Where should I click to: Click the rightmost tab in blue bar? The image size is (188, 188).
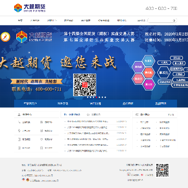click(x=161, y=103)
